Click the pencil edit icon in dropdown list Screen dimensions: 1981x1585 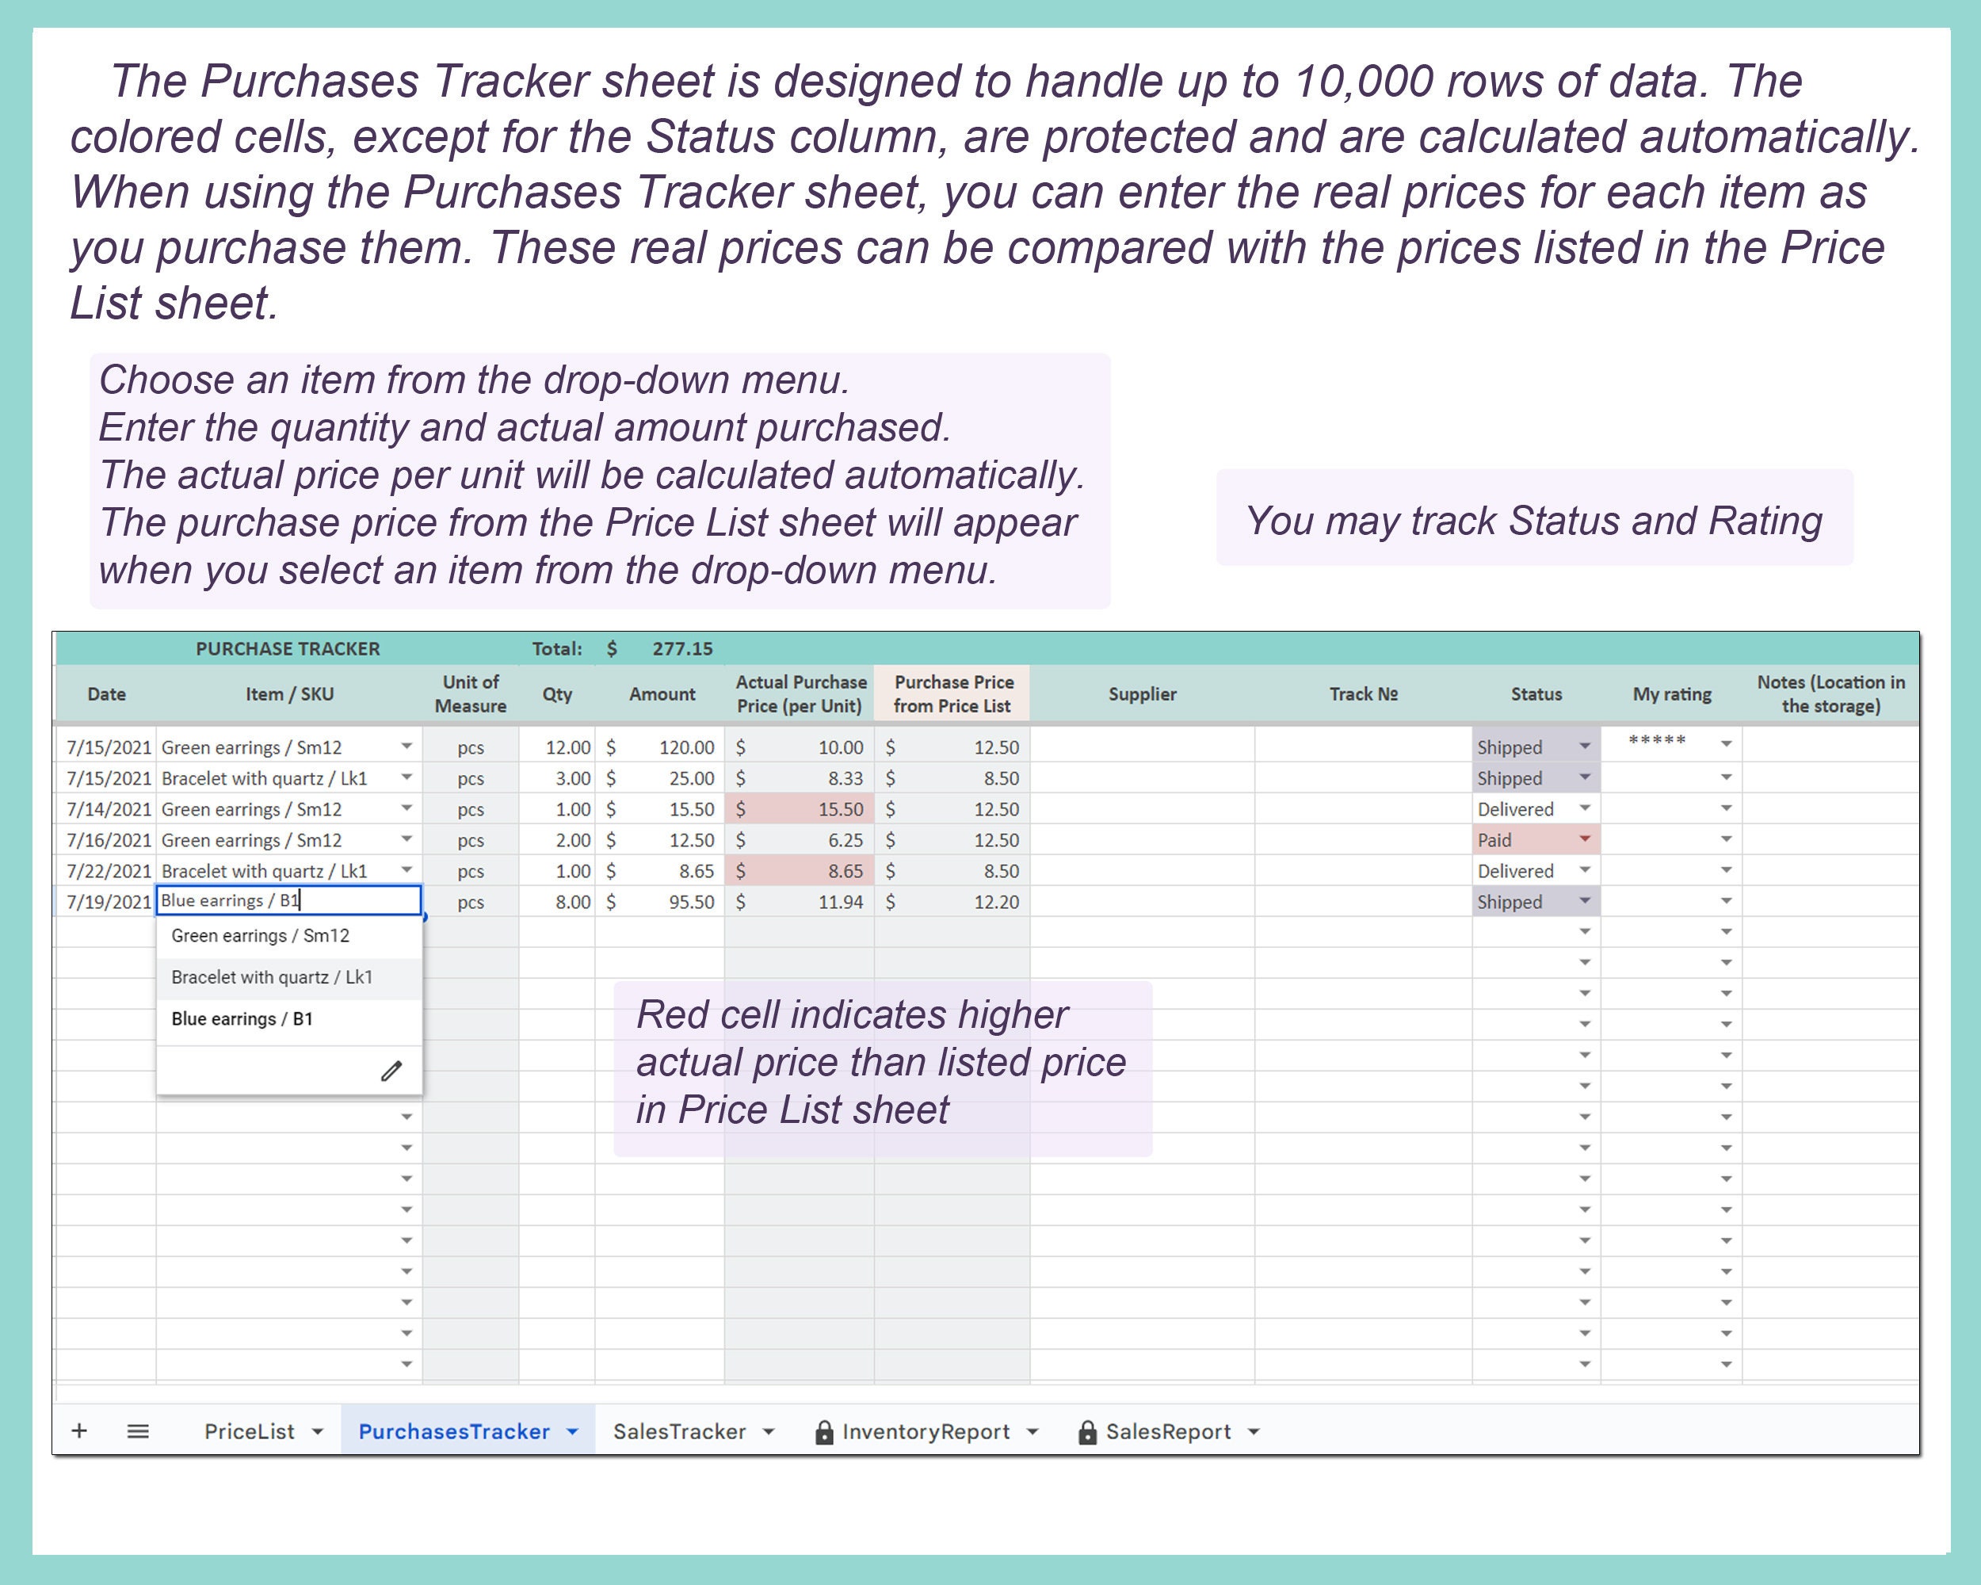391,1071
